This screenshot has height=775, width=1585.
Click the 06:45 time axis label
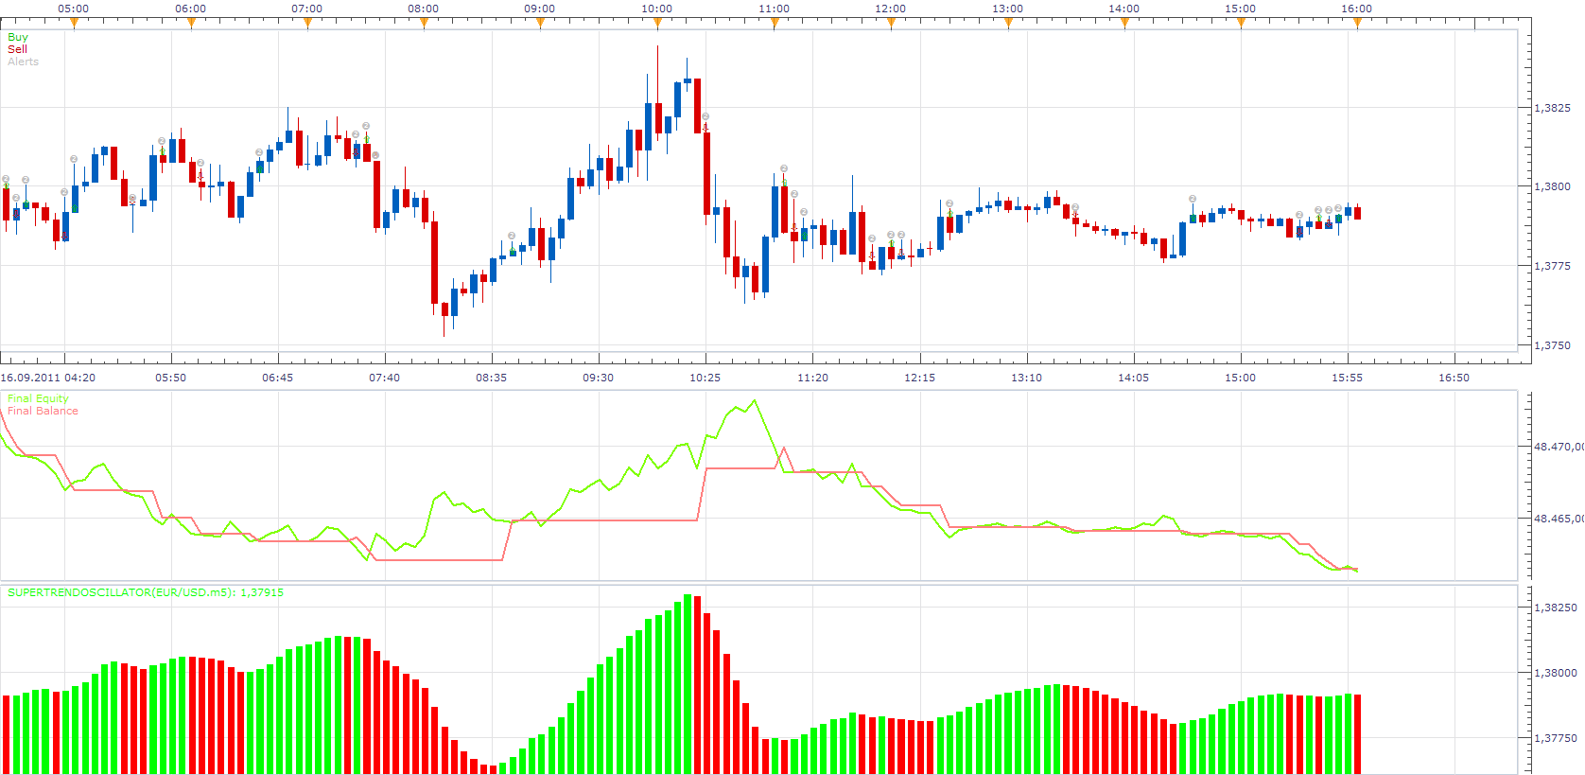pos(278,378)
